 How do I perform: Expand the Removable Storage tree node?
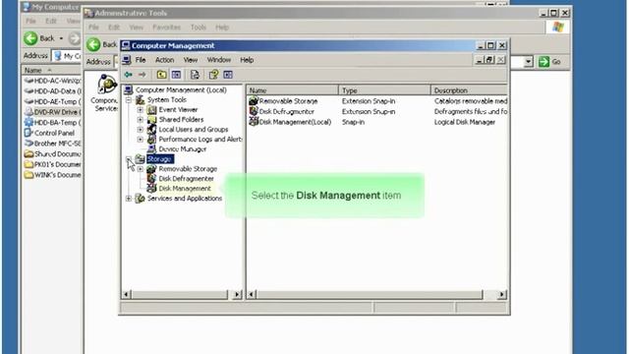point(140,169)
